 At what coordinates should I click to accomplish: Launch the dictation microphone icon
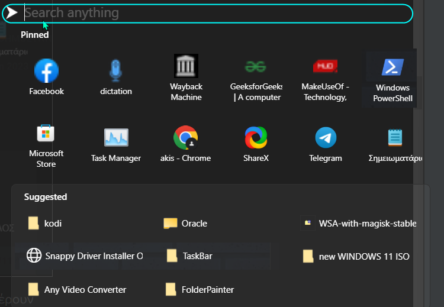pyautogui.click(x=115, y=70)
